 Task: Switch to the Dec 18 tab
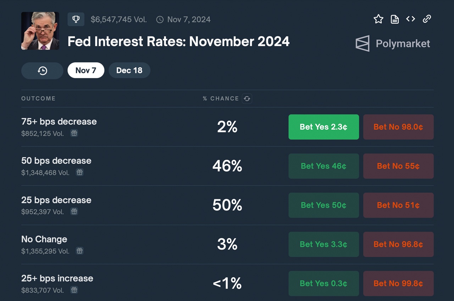coord(129,70)
